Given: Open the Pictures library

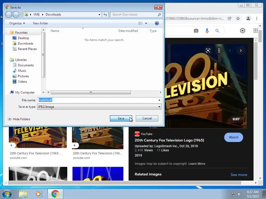Looking at the screenshot, I should point(23,76).
